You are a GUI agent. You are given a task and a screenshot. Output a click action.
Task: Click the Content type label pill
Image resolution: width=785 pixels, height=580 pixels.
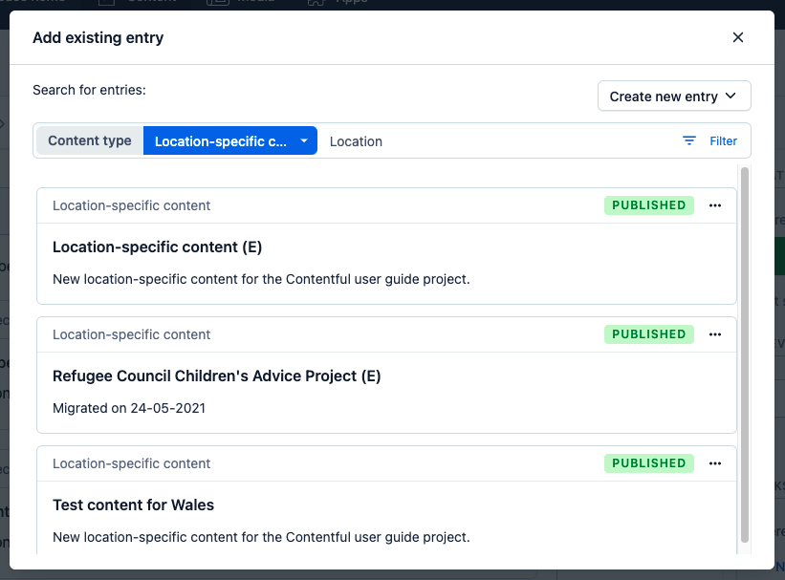tap(90, 140)
